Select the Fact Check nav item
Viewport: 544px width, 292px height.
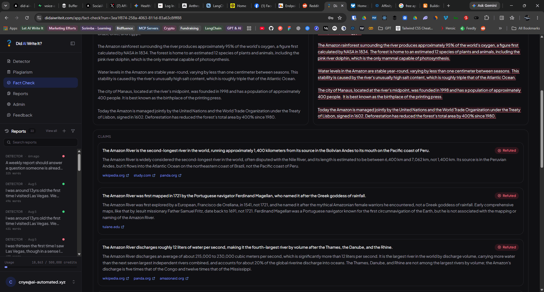41,83
